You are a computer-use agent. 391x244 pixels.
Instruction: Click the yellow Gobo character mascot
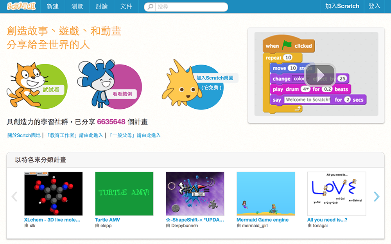(x=181, y=84)
